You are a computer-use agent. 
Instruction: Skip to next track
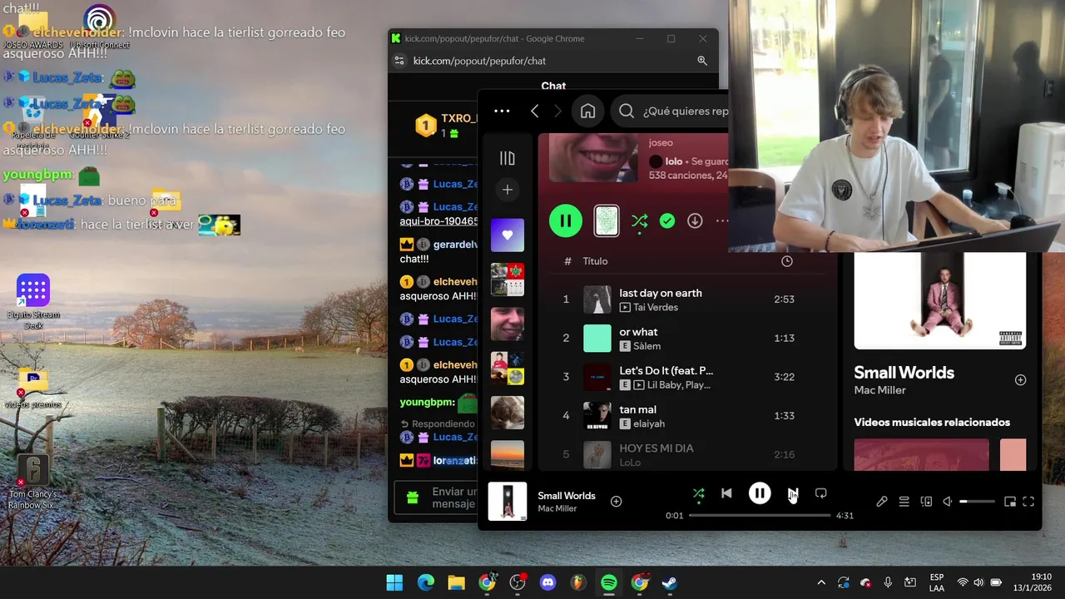coord(793,493)
